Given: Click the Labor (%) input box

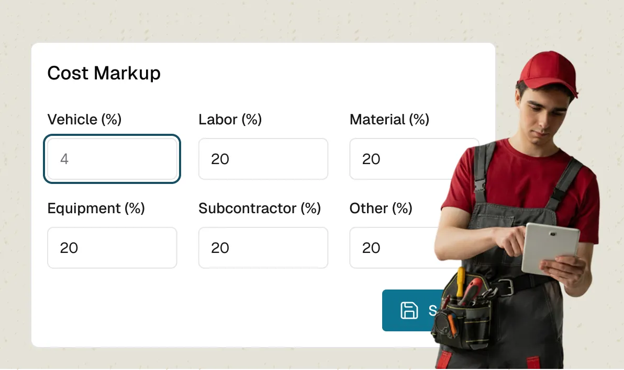Looking at the screenshot, I should click(x=263, y=159).
